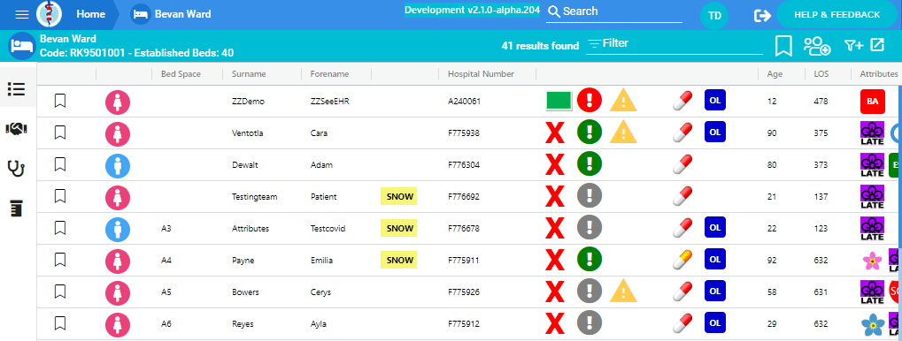Click SNOW tag for Testingteam
The width and height of the screenshot is (902, 341).
[x=398, y=196]
